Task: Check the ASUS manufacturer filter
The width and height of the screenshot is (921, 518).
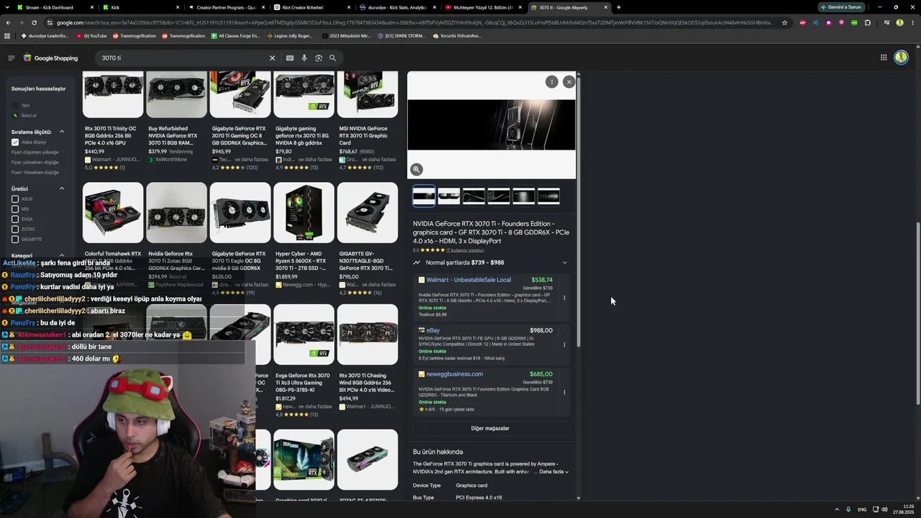Action: (15, 199)
